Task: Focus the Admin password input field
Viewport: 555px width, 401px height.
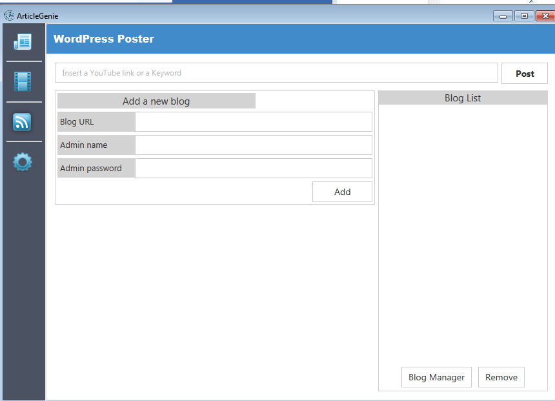Action: (254, 169)
